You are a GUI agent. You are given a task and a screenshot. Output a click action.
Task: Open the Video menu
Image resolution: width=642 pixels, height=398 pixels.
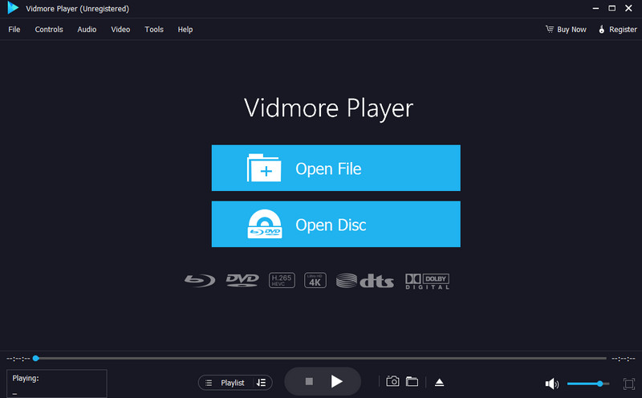coord(120,30)
